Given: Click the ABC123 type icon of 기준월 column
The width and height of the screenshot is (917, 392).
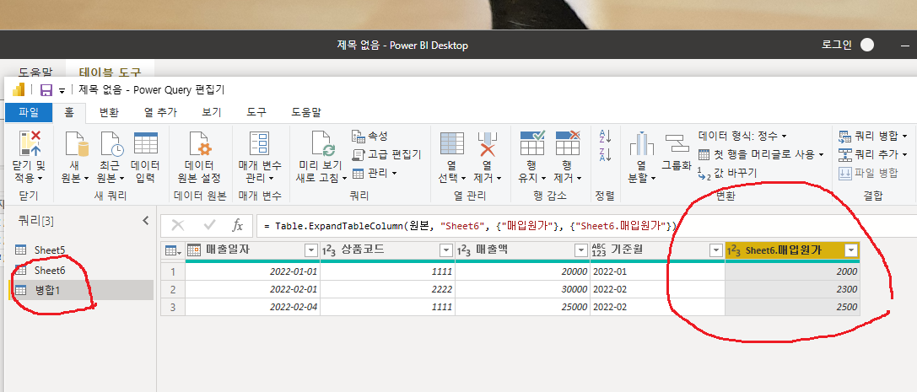Looking at the screenshot, I should [600, 250].
